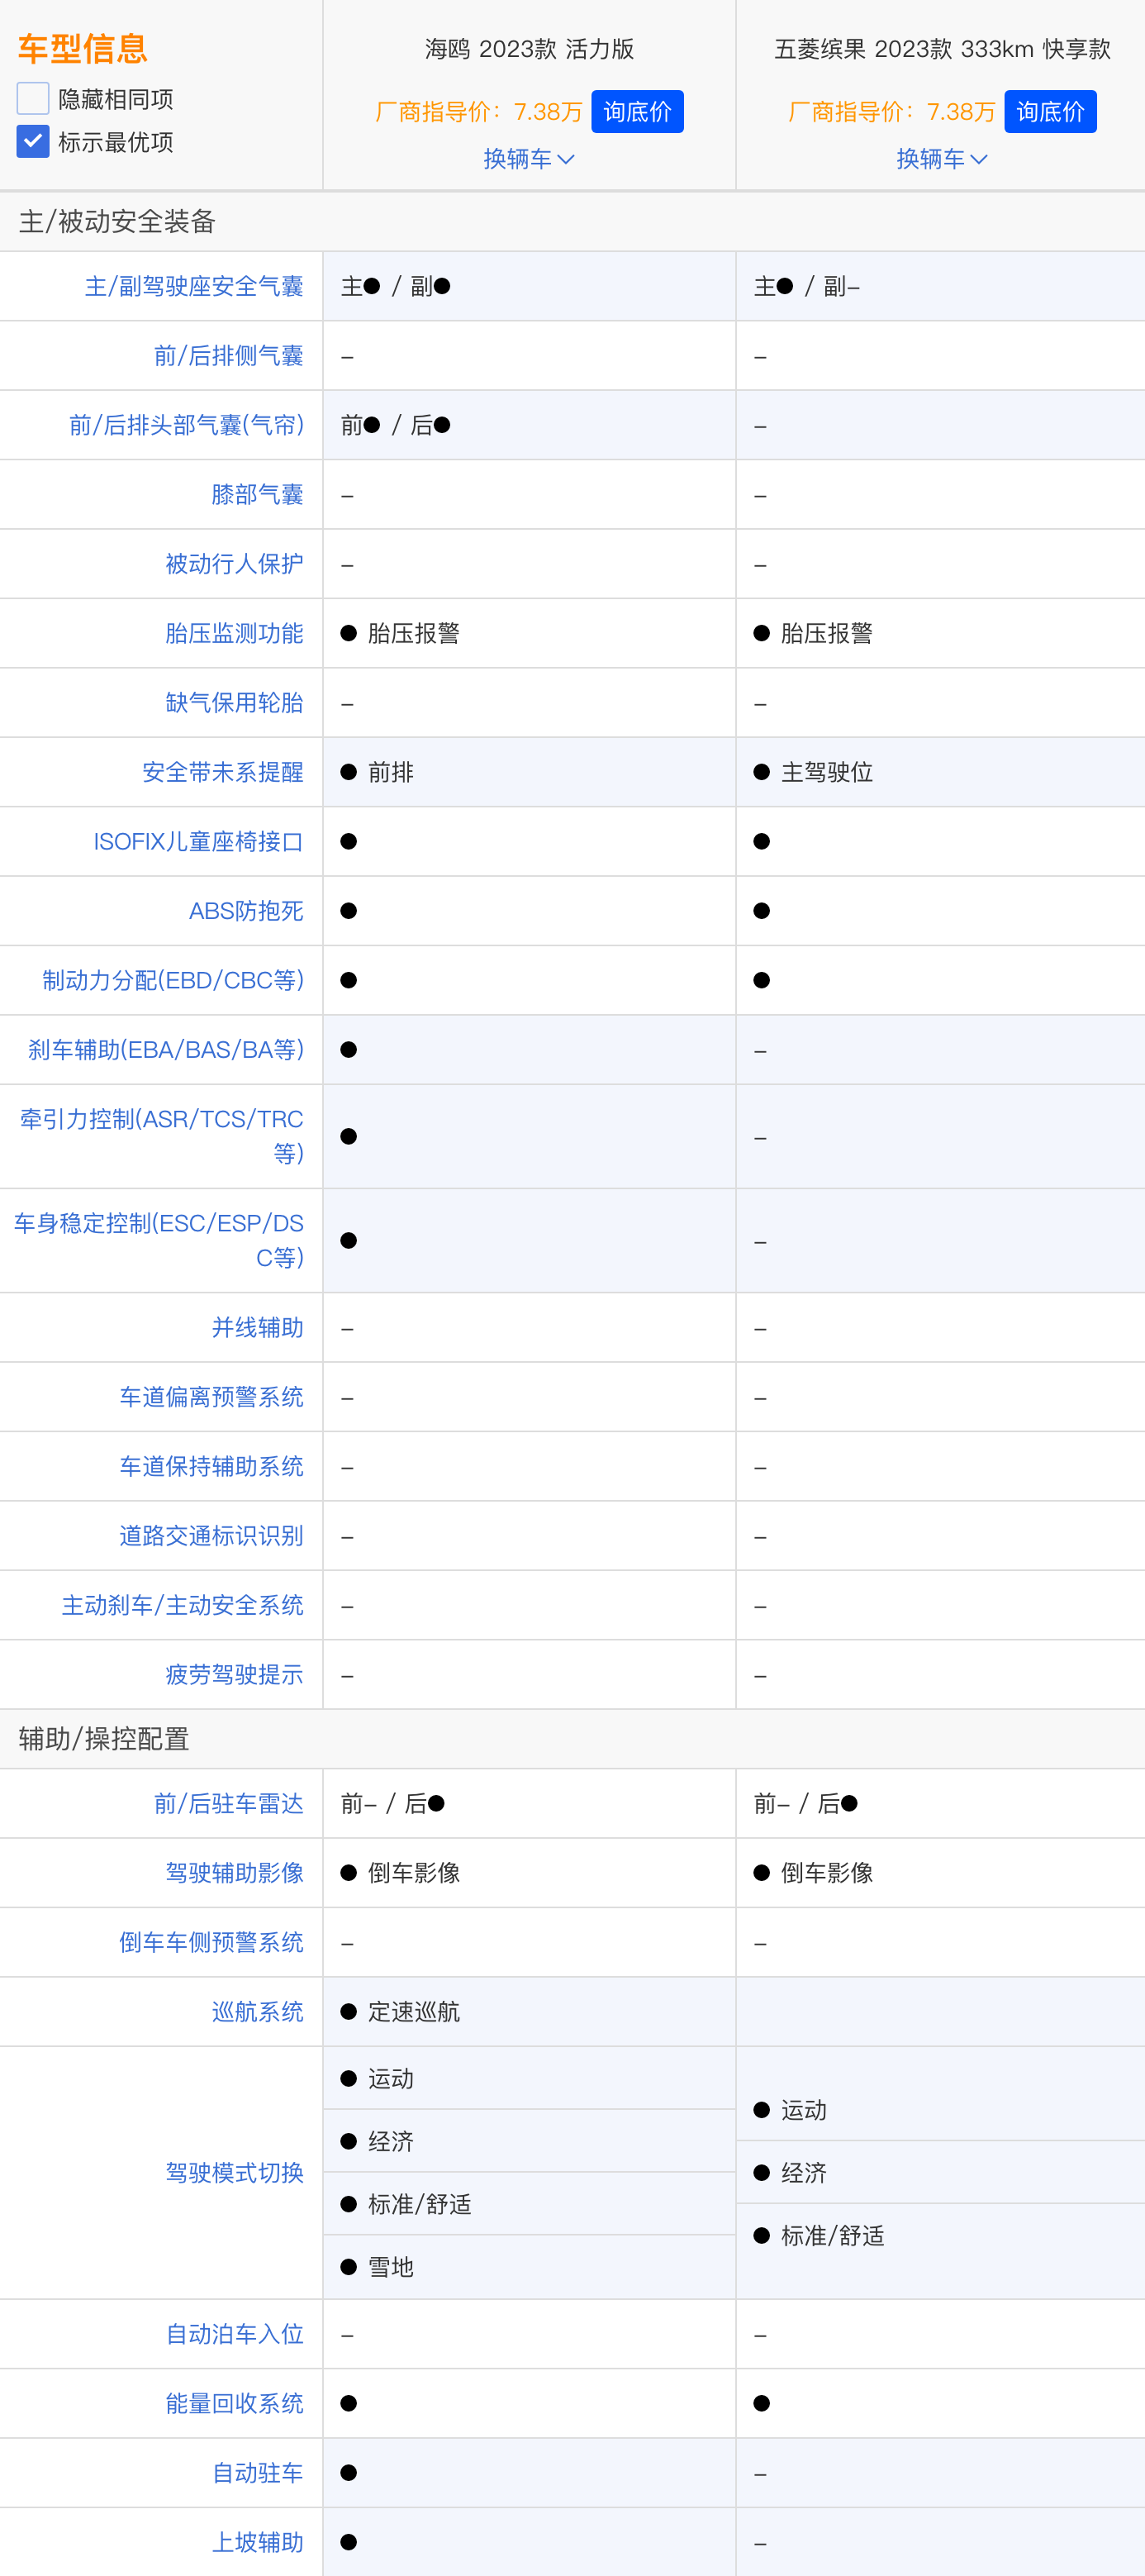
Task: Open 车道保持辅助系统 parameter link
Action: pos(212,1466)
